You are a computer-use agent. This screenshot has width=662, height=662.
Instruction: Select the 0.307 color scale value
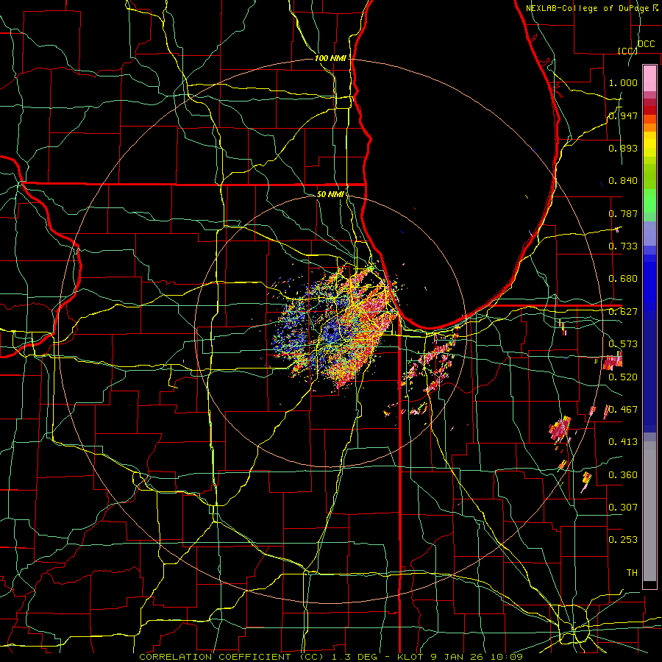pos(623,507)
